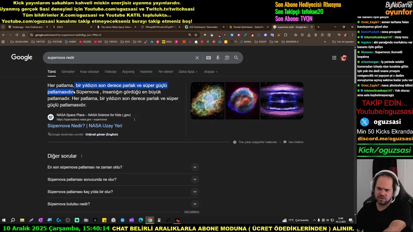Switch to Microsoft Edge in taskbar
413x232 pixels.
141,220
